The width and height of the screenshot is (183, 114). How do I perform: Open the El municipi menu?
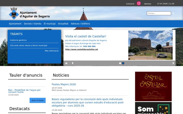pos(50,24)
